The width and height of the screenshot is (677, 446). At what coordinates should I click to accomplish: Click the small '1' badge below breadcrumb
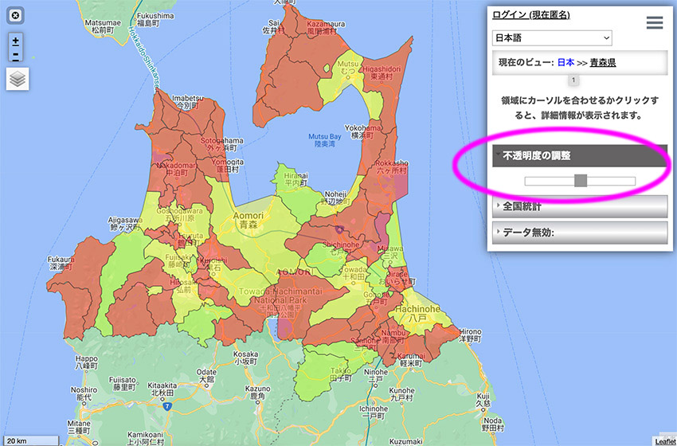[x=573, y=80]
